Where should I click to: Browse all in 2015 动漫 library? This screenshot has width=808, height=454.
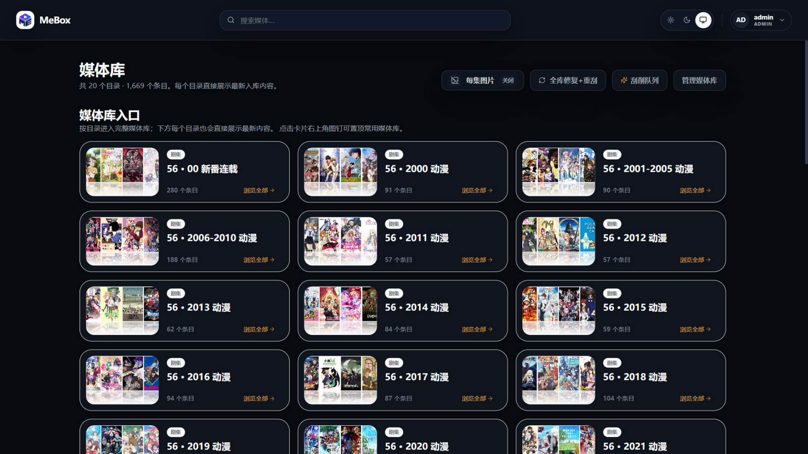click(695, 329)
